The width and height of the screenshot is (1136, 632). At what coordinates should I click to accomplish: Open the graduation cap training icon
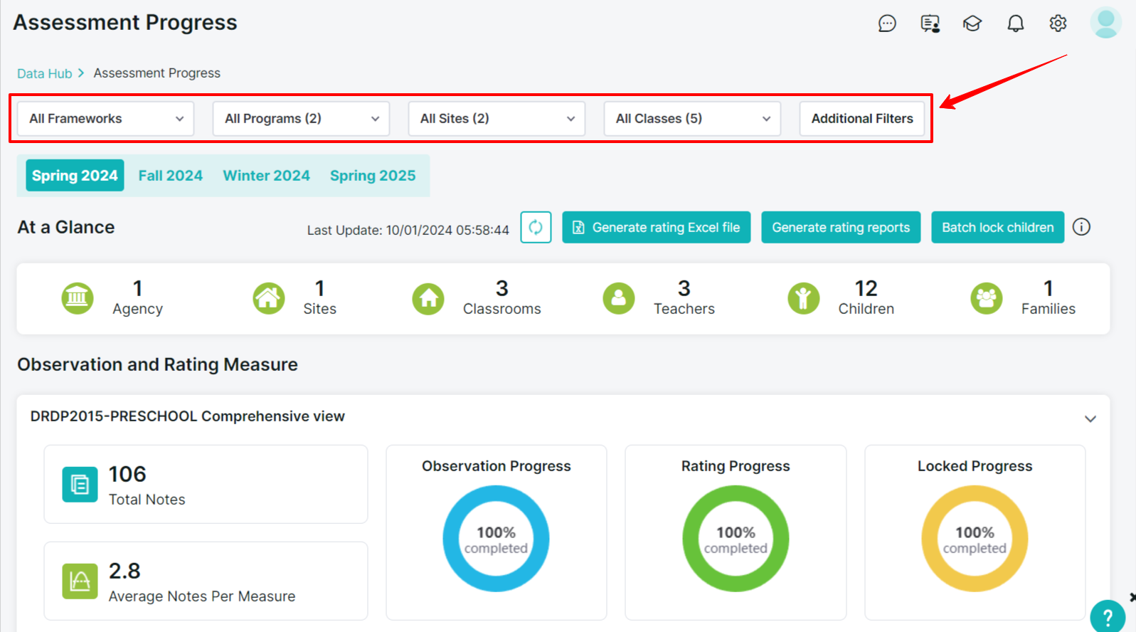click(972, 23)
